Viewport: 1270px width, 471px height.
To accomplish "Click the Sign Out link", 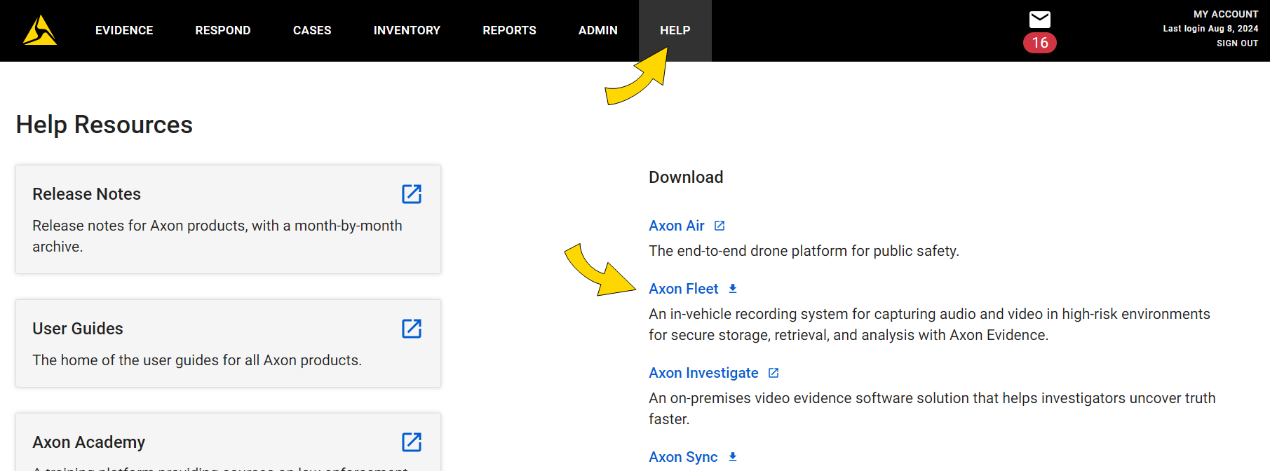I will [x=1237, y=43].
